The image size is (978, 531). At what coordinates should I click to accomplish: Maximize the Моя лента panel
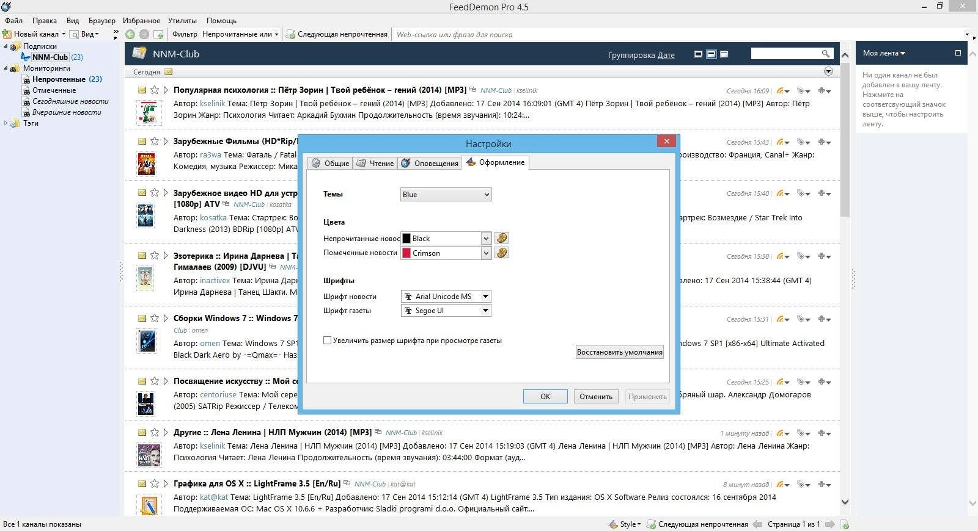[x=958, y=53]
